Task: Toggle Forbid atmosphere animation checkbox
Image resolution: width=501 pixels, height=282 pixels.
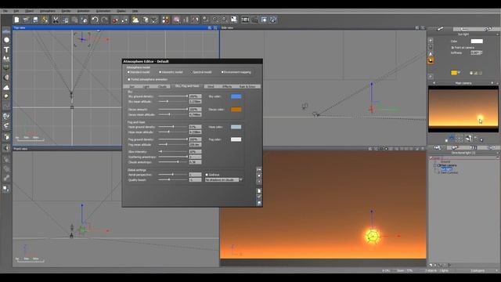Action: (x=129, y=79)
